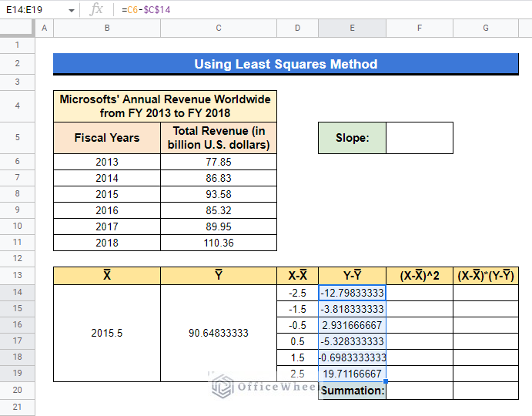
Task: Select row 14 header
Action: coord(17,293)
